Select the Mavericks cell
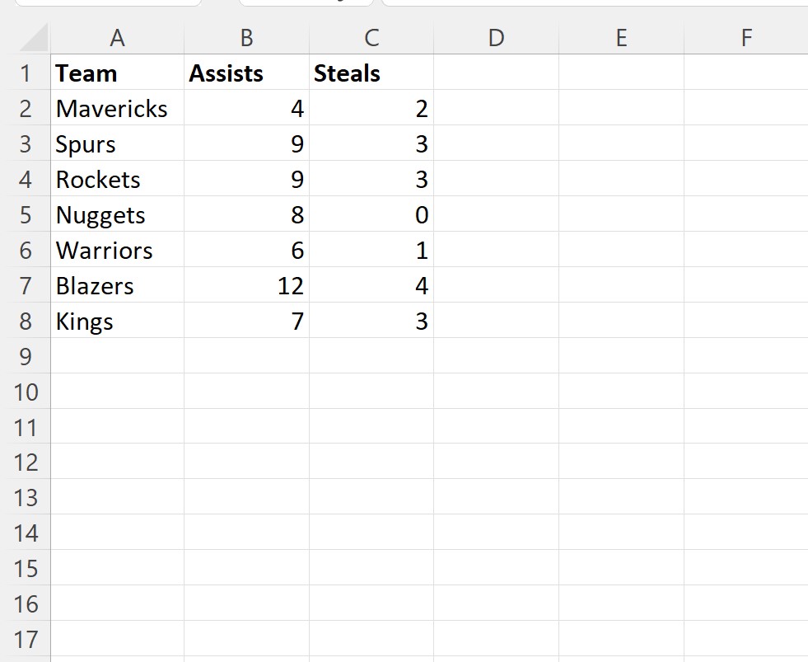Screen dimensions: 808x662 [118, 108]
